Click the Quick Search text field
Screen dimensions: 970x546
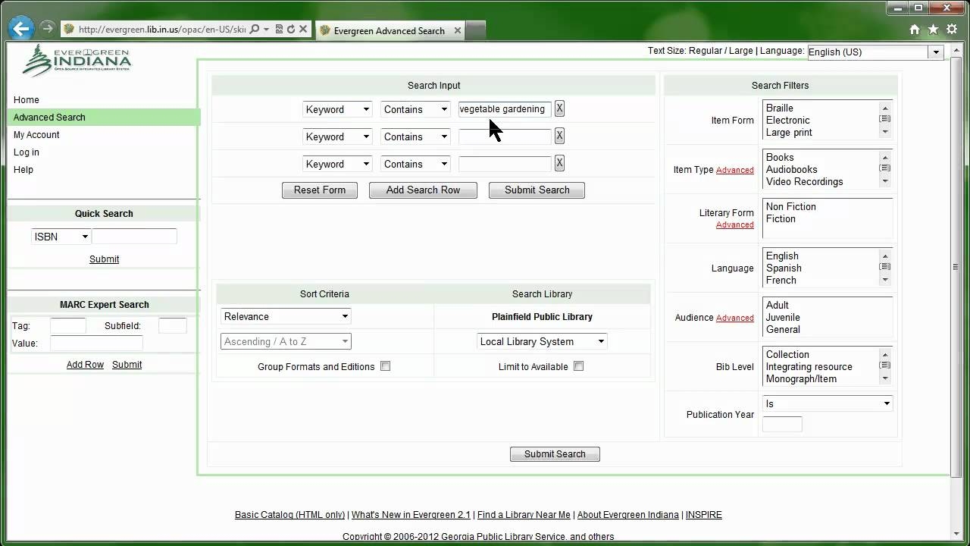(134, 237)
